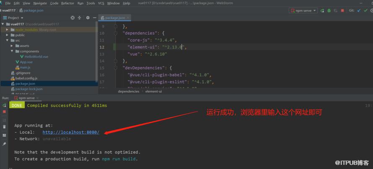Screen dimensions: 373x169
Task: Collapse the components folder
Action: 12,51
